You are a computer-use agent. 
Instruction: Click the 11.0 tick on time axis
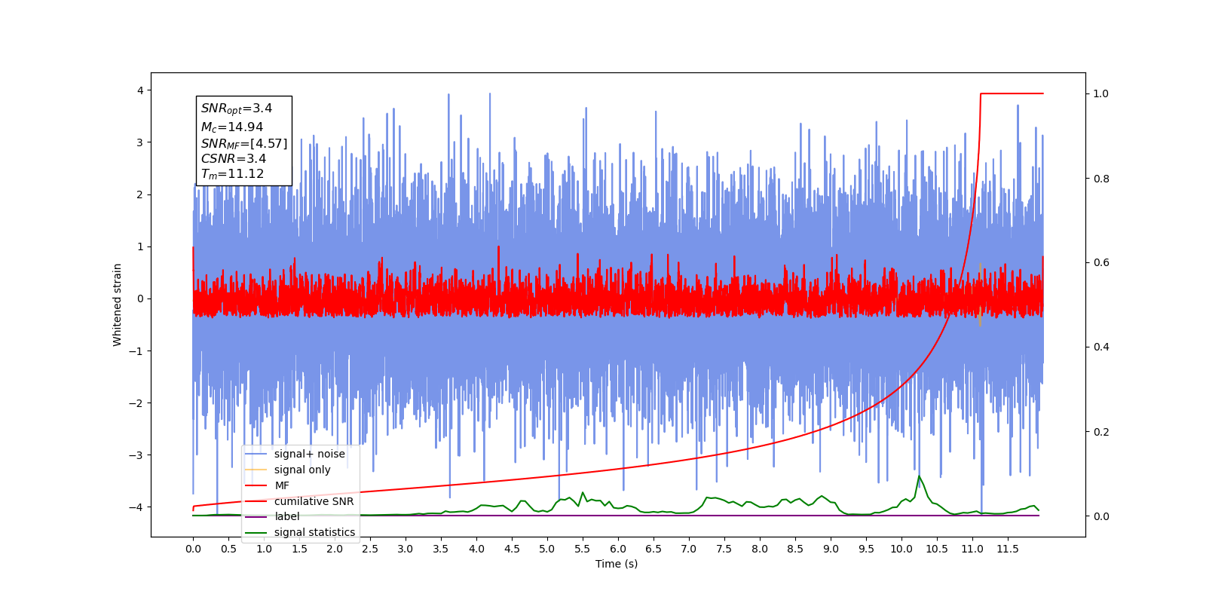[x=972, y=549]
